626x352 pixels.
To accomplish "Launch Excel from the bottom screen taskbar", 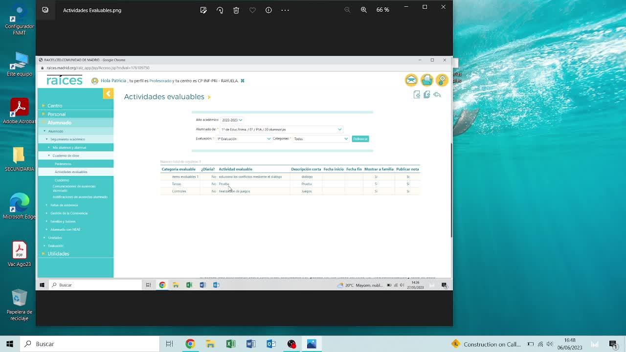I will coord(230,344).
